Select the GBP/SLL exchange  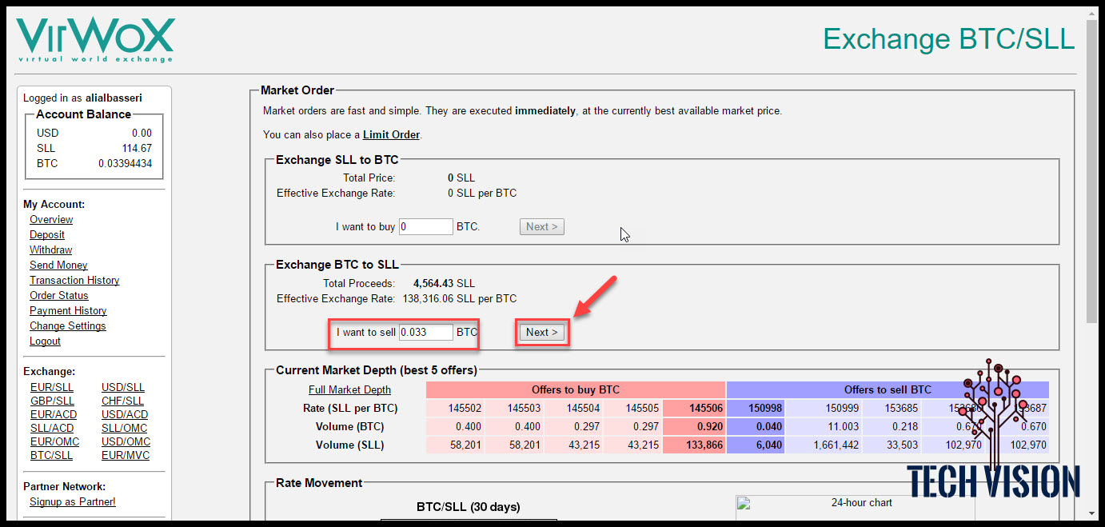coord(52,401)
